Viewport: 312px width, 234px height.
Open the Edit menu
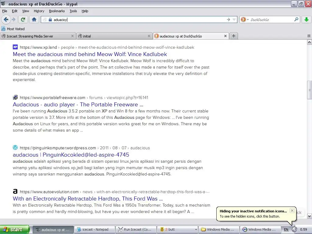pyautogui.click(x=15, y=11)
